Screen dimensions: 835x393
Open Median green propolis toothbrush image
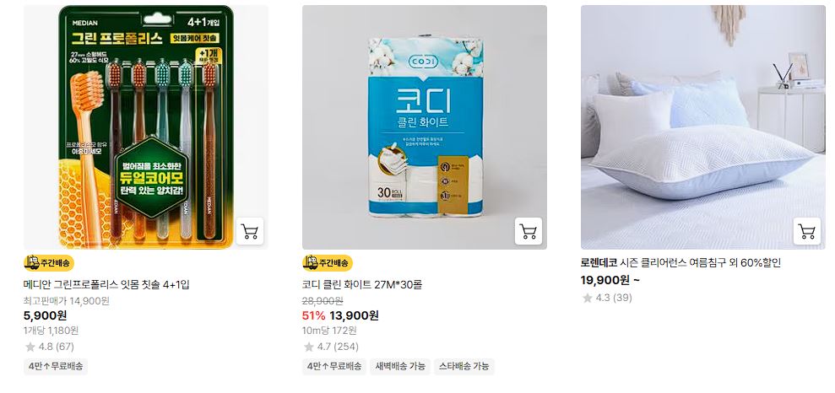[146, 127]
